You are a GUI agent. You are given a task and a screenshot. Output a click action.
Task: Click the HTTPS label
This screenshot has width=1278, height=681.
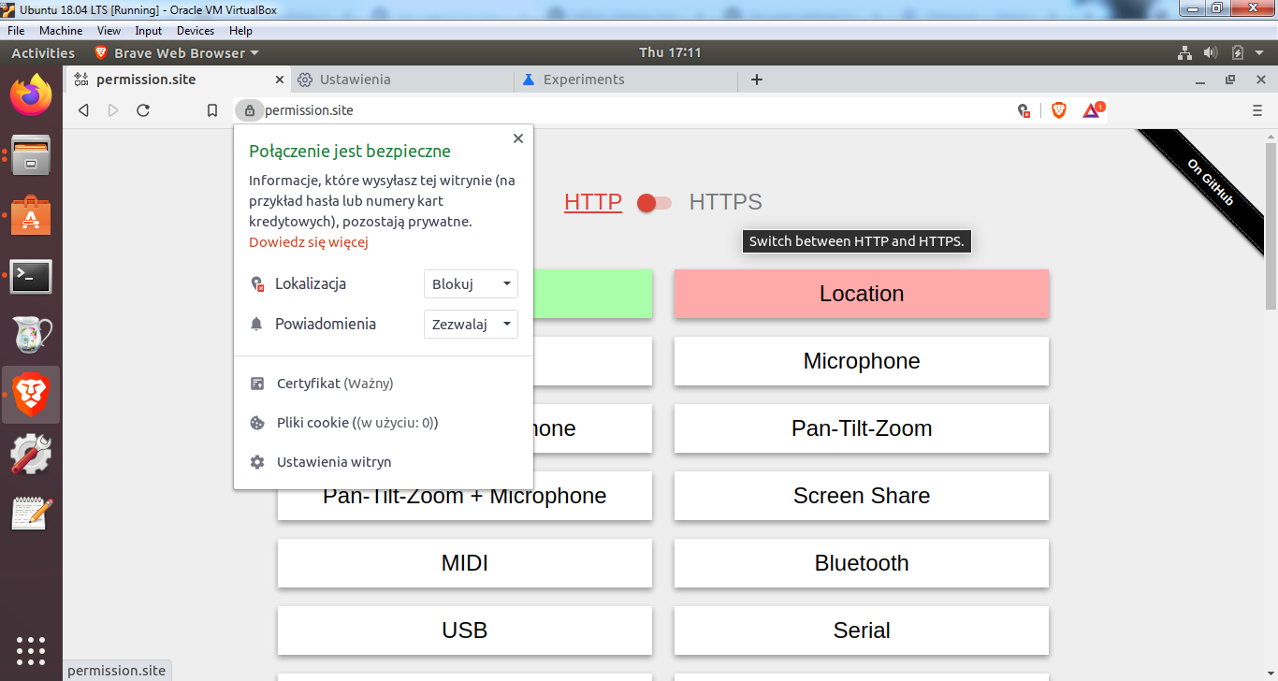tap(725, 202)
